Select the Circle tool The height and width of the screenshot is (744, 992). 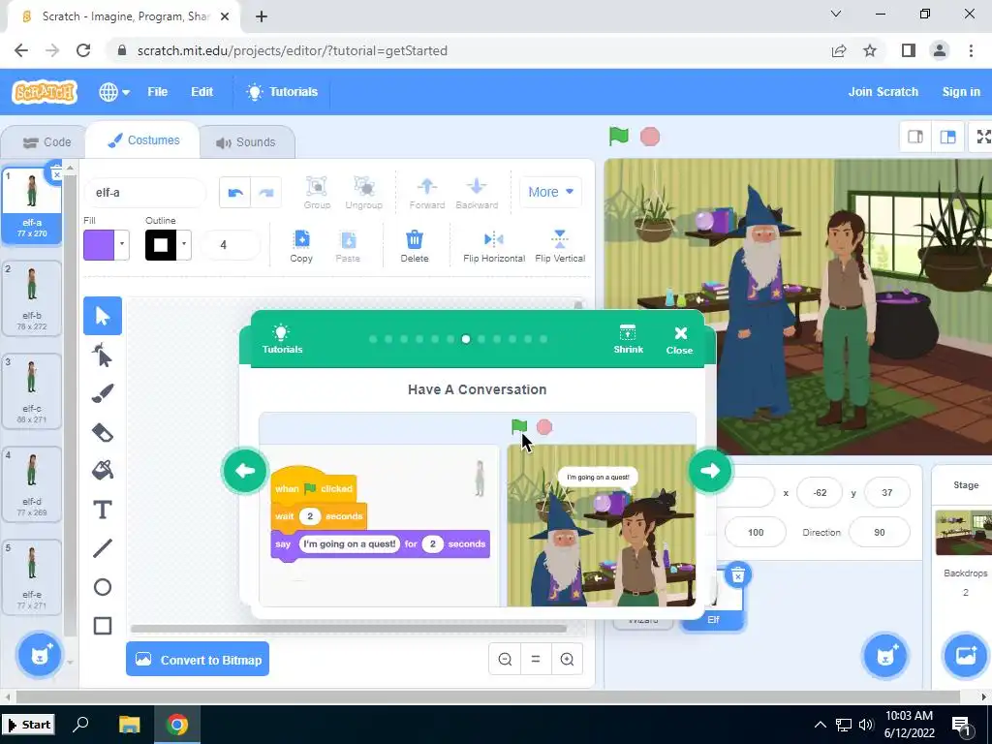click(103, 587)
